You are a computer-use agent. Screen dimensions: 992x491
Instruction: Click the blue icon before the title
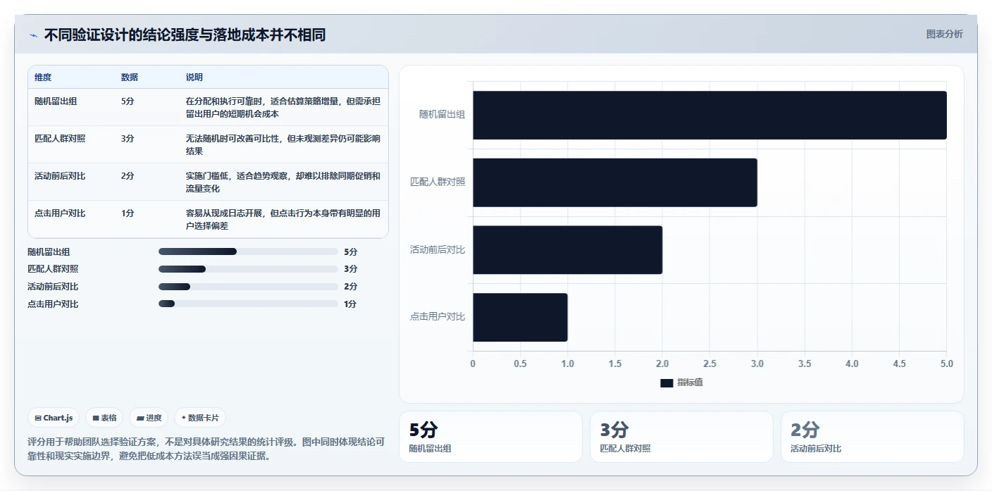click(x=33, y=35)
